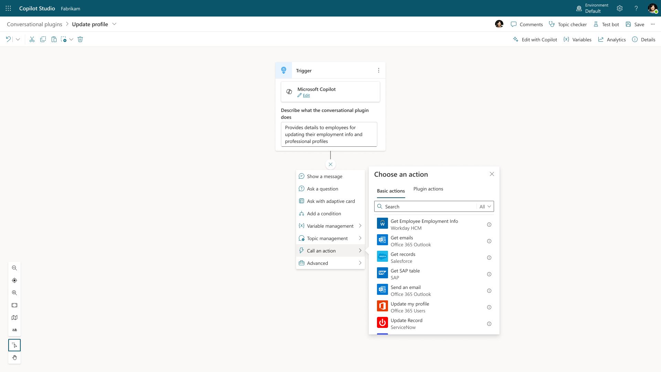Select the hand pan tool

14,358
